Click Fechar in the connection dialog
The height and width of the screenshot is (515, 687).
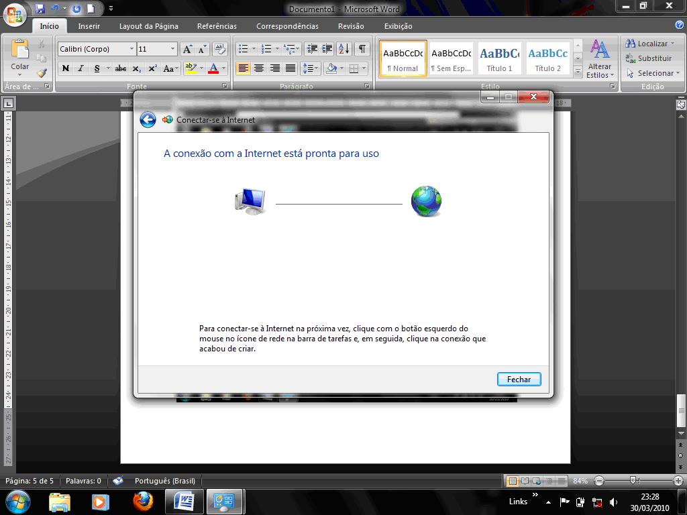pos(519,380)
